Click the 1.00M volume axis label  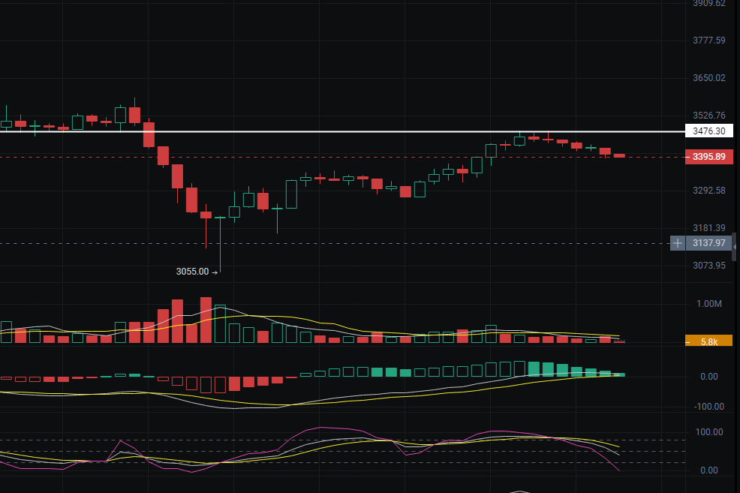pyautogui.click(x=708, y=304)
